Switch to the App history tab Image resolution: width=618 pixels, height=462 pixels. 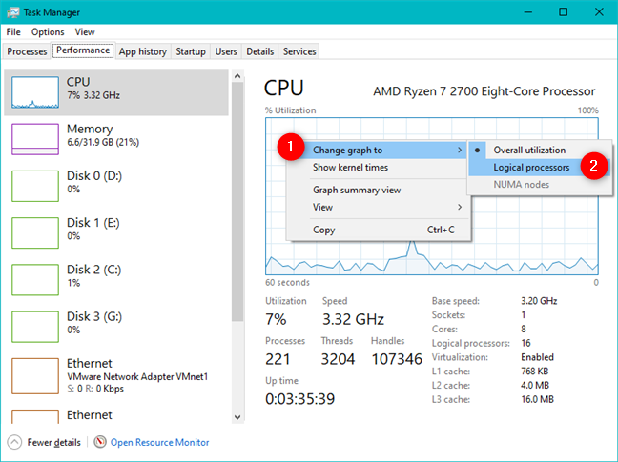143,51
